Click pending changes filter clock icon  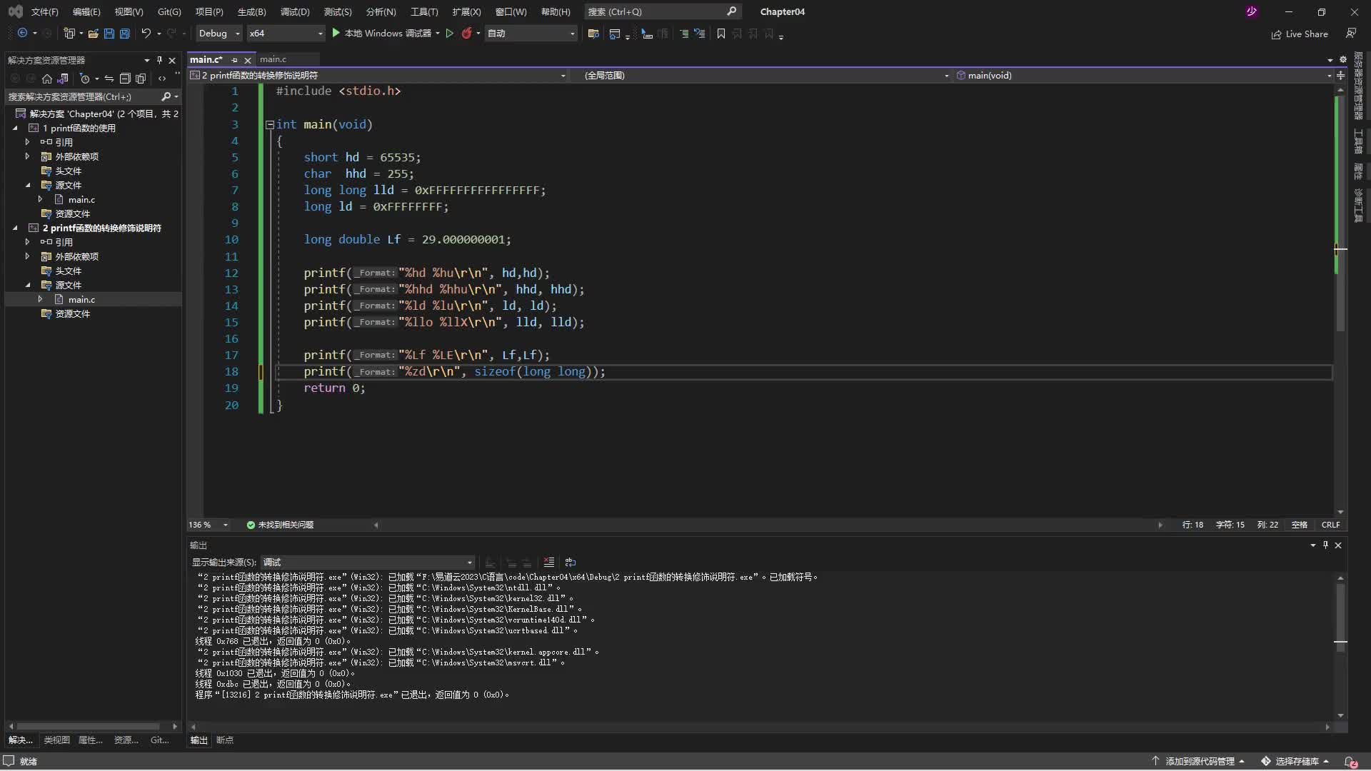point(85,79)
